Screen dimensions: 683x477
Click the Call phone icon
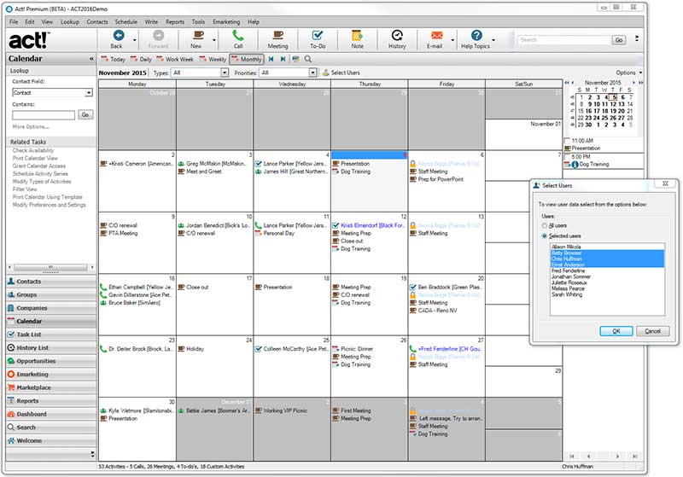(x=237, y=35)
